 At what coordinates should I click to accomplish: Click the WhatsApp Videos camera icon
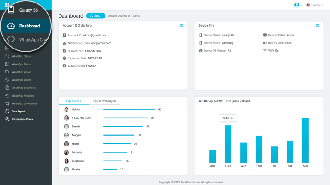coord(7,72)
